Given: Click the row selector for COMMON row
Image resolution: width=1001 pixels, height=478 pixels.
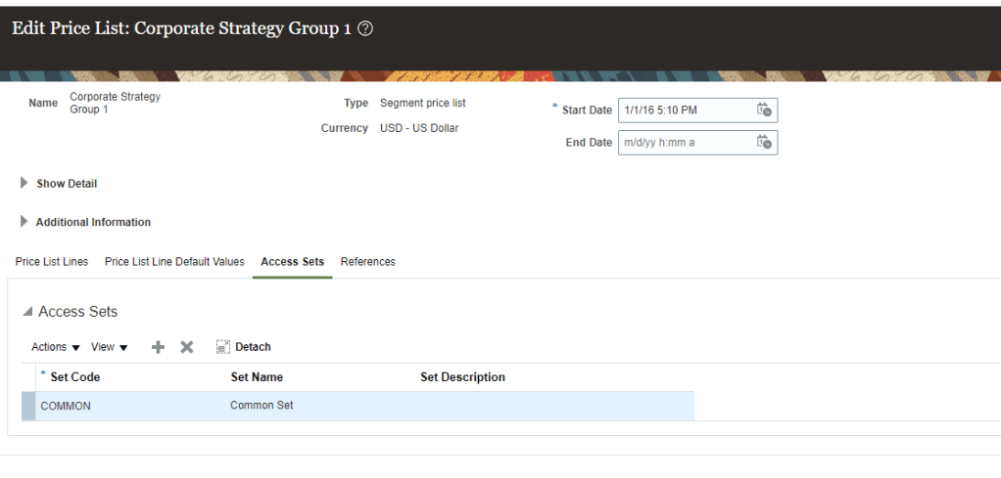Looking at the screenshot, I should (x=28, y=406).
